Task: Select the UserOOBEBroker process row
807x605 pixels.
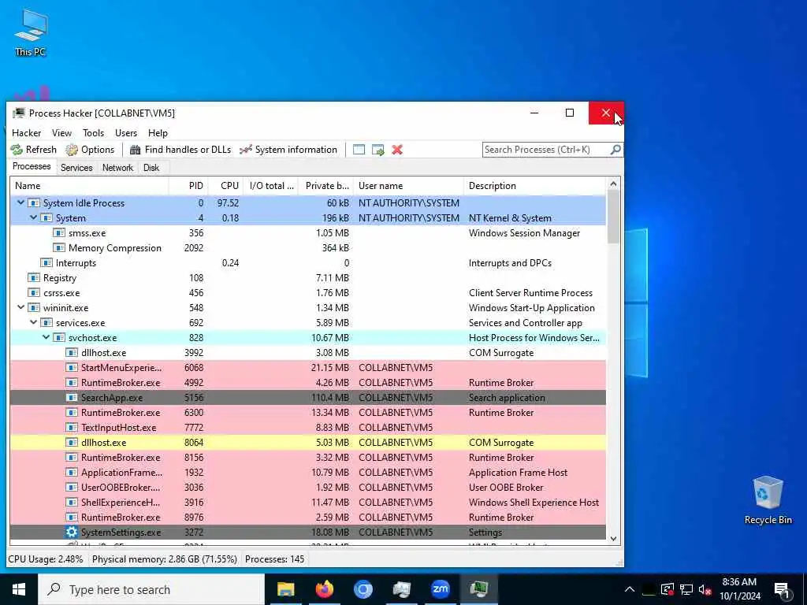Action: click(308, 487)
